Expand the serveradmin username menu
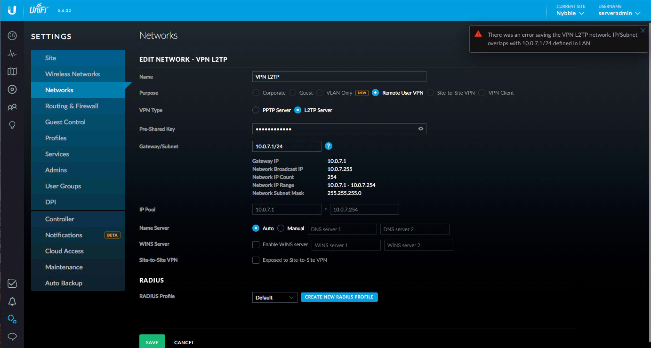The height and width of the screenshot is (348, 651). tap(619, 13)
